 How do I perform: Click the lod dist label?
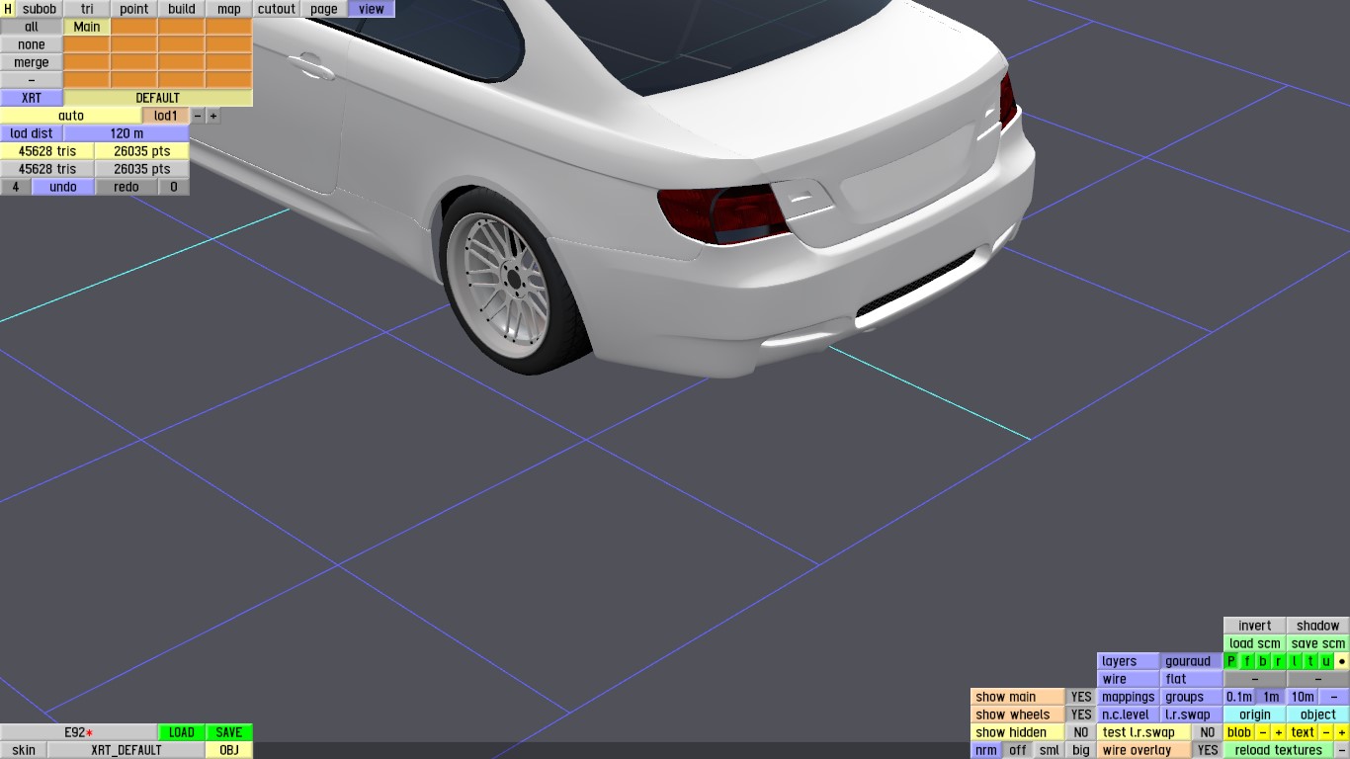pos(32,133)
